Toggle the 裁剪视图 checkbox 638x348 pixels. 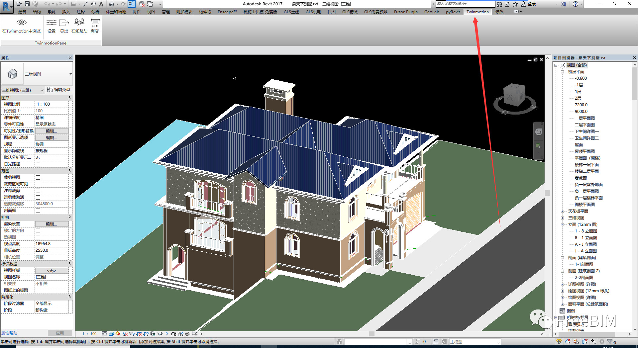[x=38, y=177]
